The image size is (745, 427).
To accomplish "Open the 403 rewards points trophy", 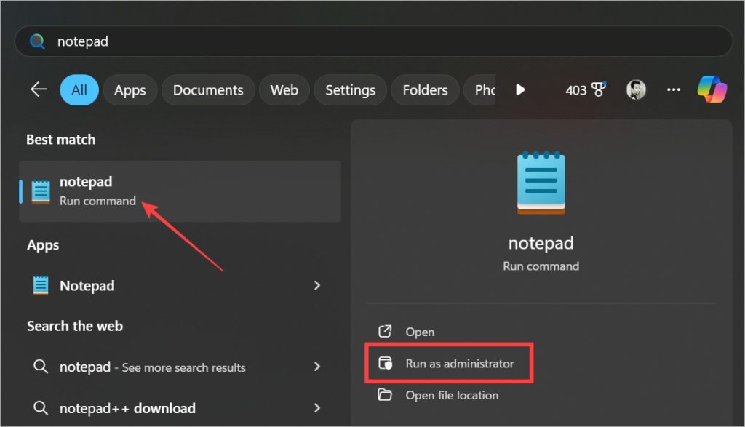I will pyautogui.click(x=586, y=89).
